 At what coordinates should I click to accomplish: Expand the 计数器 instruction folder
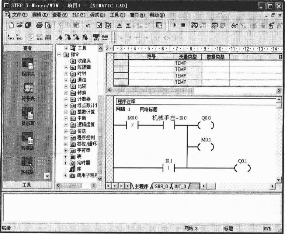click(66, 99)
